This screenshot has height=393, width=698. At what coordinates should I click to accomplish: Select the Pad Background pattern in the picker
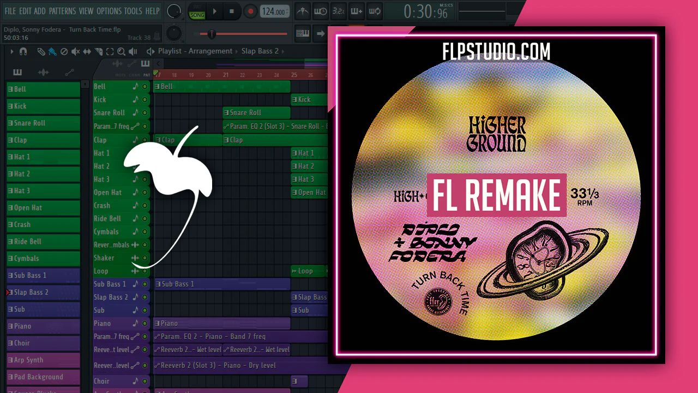pyautogui.click(x=43, y=377)
